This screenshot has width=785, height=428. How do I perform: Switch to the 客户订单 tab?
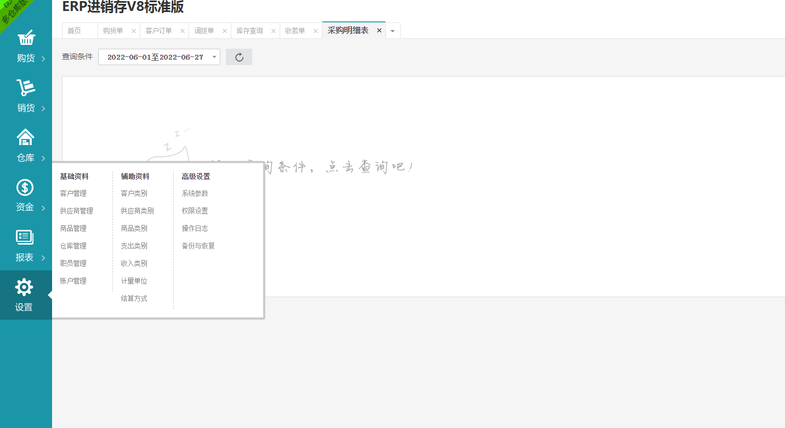click(x=158, y=31)
